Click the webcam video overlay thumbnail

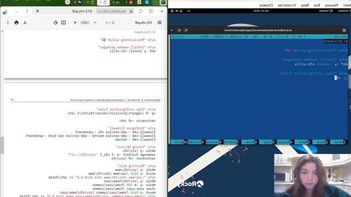pyautogui.click(x=313, y=175)
